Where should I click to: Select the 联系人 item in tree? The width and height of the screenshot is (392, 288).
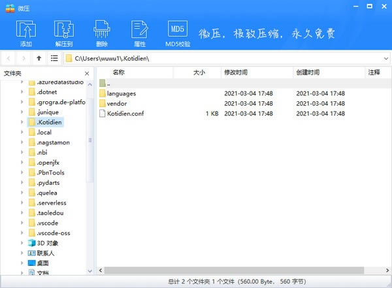(45, 253)
